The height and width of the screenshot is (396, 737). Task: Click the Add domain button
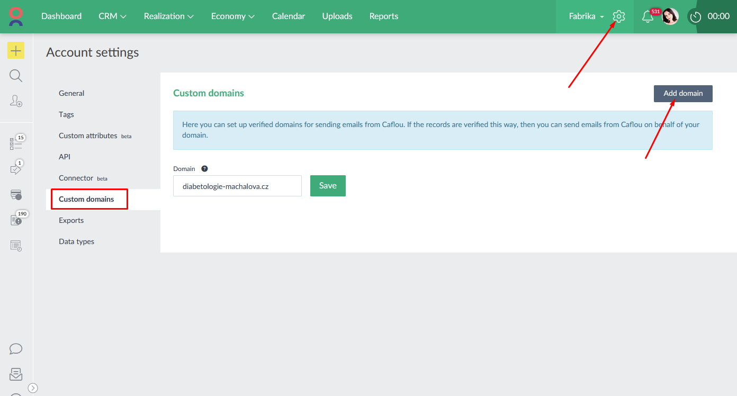682,94
